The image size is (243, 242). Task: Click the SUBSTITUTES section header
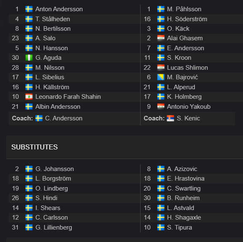pos(34,147)
